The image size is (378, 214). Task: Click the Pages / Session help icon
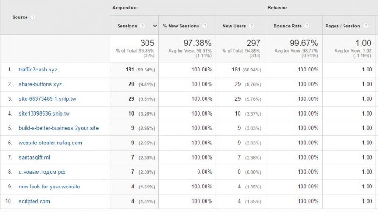[365, 26]
